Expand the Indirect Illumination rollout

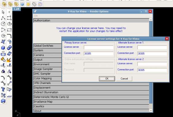(x=91, y=92)
